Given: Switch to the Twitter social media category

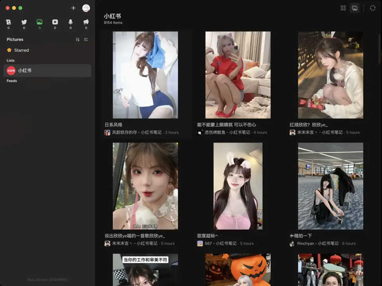Looking at the screenshot, I should click(x=24, y=22).
